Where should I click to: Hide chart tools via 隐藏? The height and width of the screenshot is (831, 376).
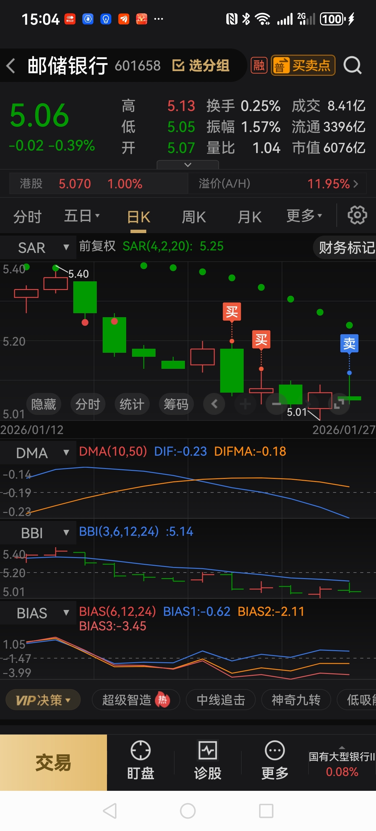pyautogui.click(x=43, y=404)
